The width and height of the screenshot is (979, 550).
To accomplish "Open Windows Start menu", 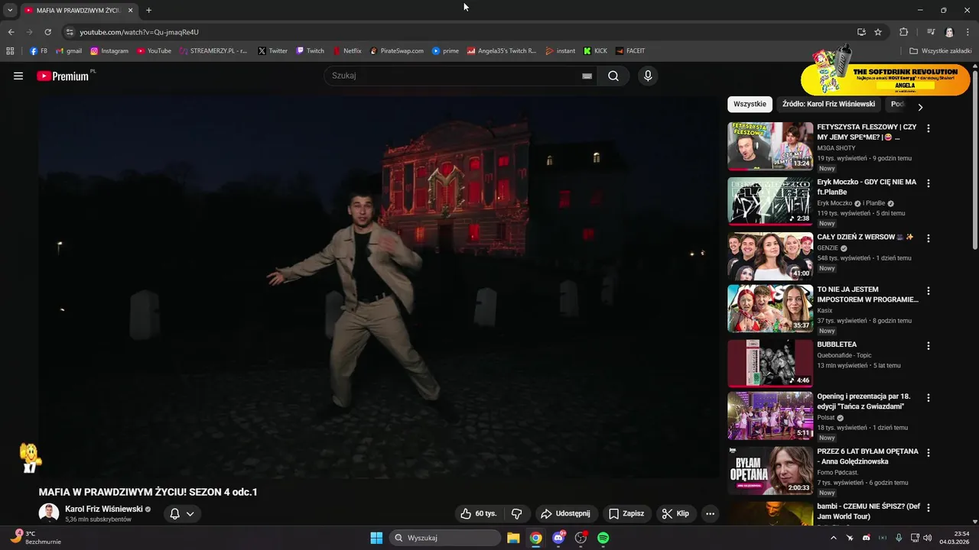I will 376,538.
